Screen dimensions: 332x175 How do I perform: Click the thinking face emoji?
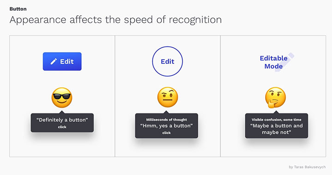[275, 98]
